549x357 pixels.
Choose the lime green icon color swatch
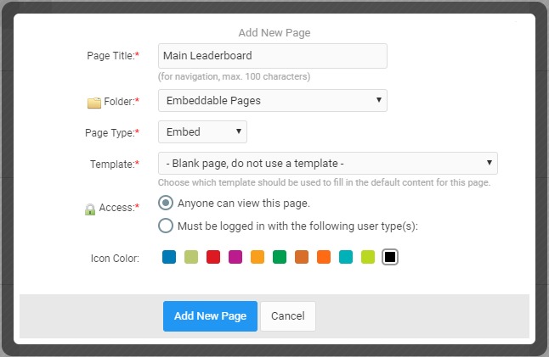[368, 257]
